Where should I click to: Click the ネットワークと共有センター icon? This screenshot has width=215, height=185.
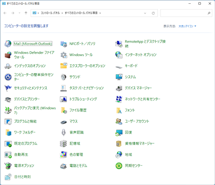119,99
